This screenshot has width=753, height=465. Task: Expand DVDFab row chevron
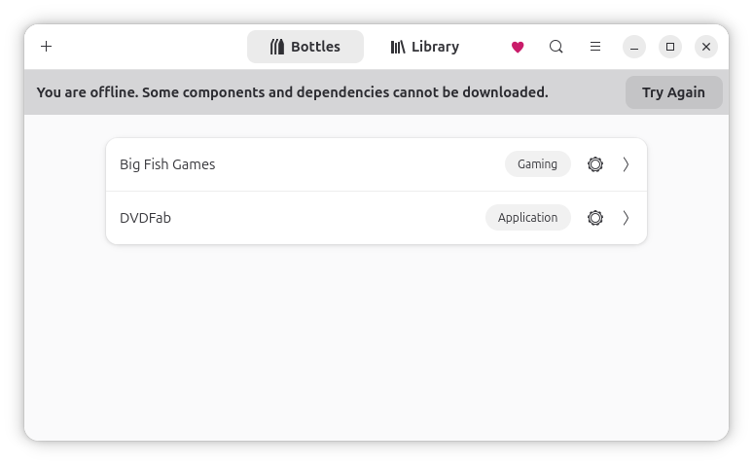[626, 218]
